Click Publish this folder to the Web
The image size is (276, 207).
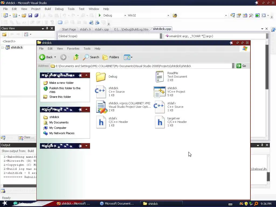[65, 90]
